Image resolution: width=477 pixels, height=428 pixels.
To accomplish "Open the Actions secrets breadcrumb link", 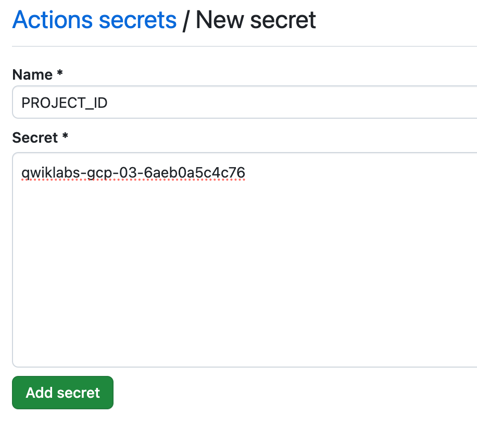I will (x=94, y=20).
